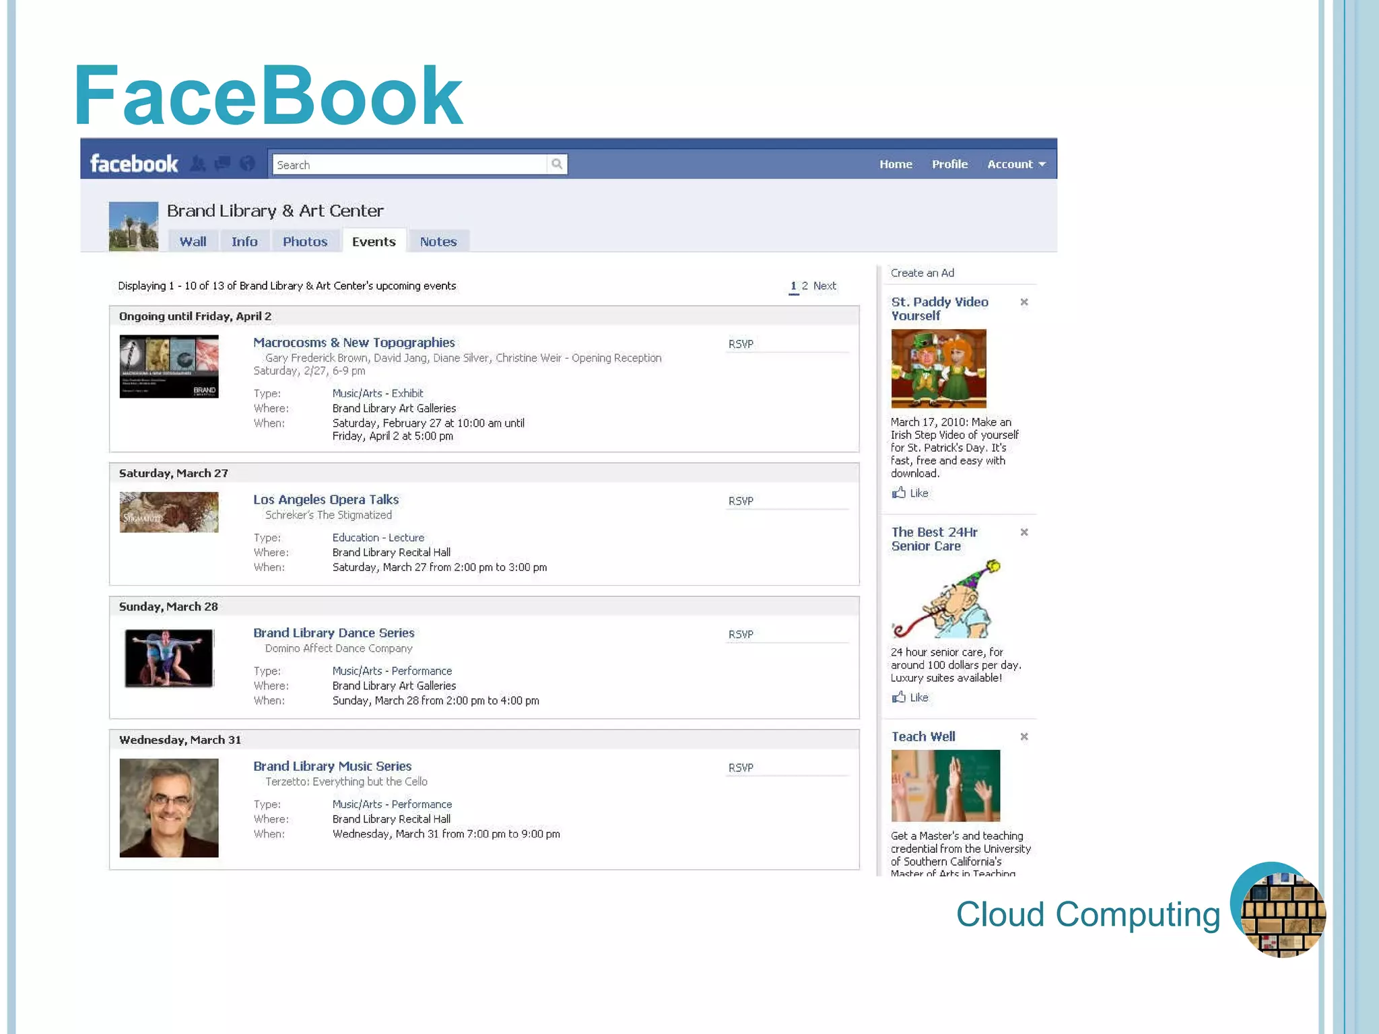The height and width of the screenshot is (1034, 1379).
Task: Click 'Wednesday, March 31' date header
Action: tap(180, 740)
